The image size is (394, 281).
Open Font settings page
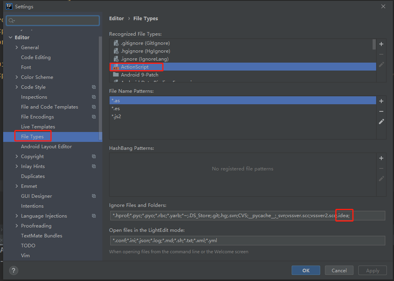26,67
